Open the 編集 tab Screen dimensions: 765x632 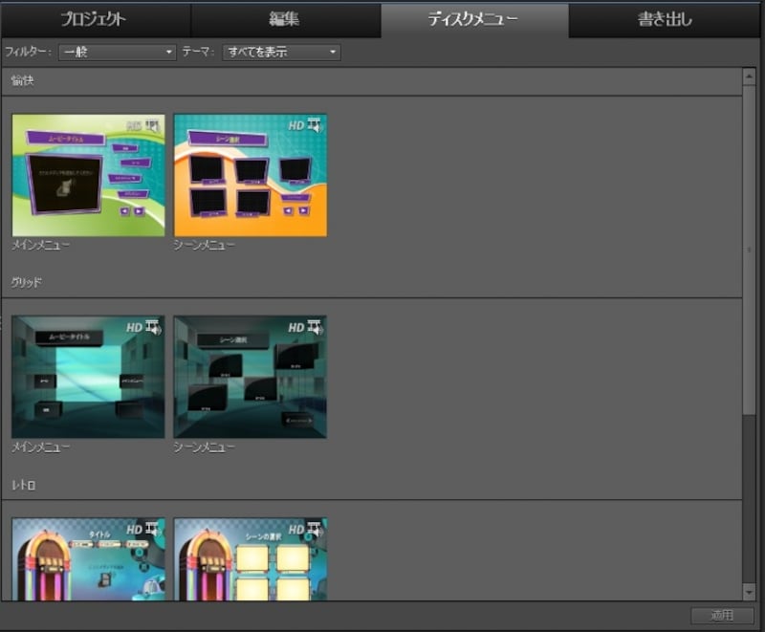pos(285,19)
